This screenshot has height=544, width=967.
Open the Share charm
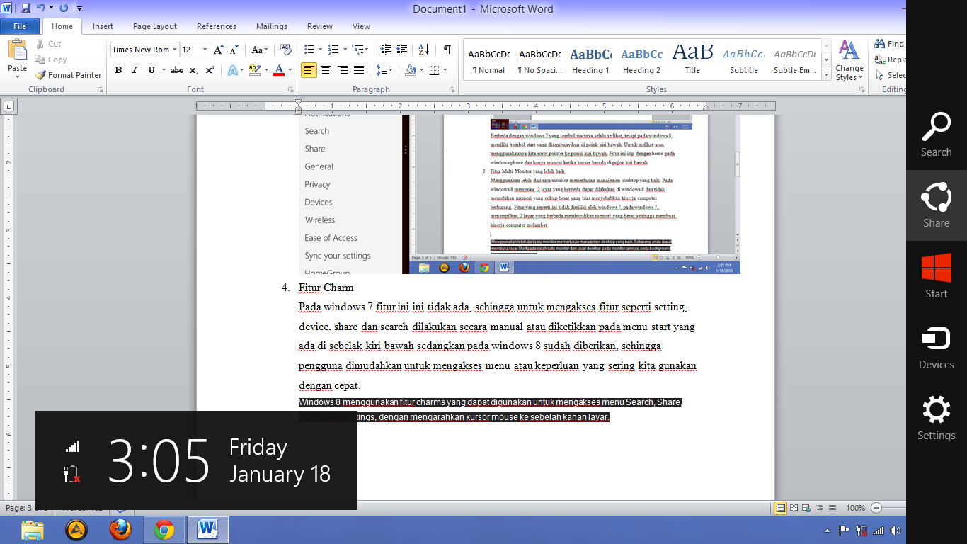point(936,205)
